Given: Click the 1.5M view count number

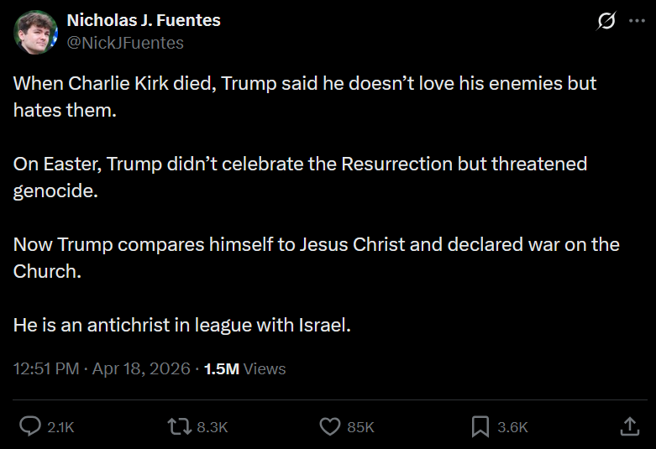Looking at the screenshot, I should pos(222,368).
